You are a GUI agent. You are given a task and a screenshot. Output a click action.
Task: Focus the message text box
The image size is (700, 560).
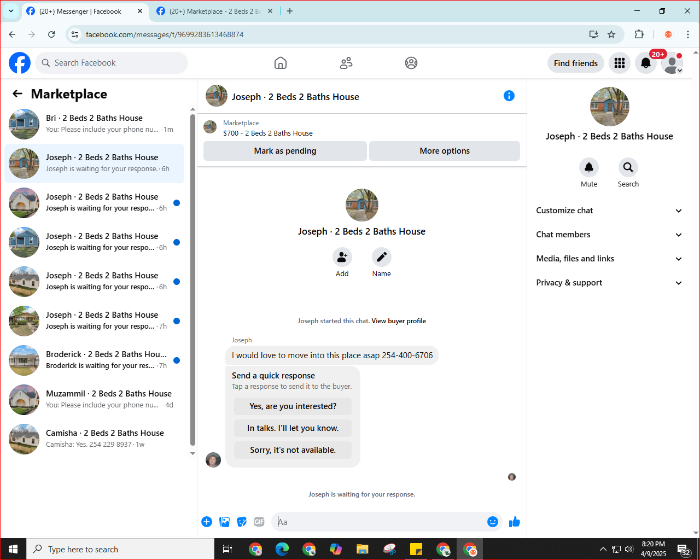pos(380,522)
